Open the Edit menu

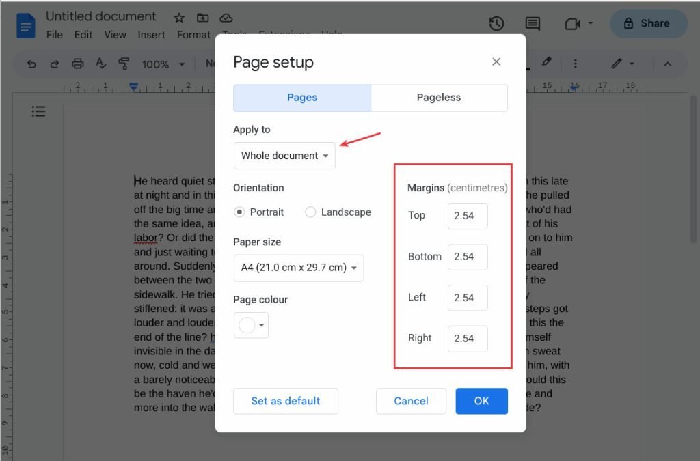tap(83, 34)
